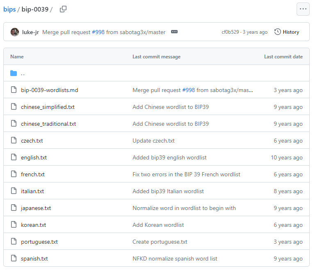The image size is (313, 270).
Task: Open 'Create portuguese.txt' commit message
Action: pos(160,242)
